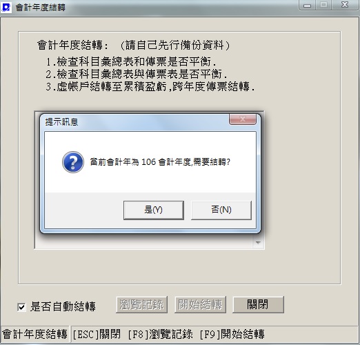Image resolution: width=360 pixels, height=345 pixels.
Task: Click [F9]開始結轉 in the status bar
Action: coord(232,335)
